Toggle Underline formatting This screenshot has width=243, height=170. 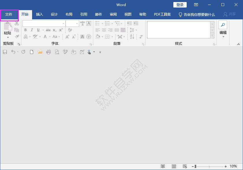pos(38,30)
